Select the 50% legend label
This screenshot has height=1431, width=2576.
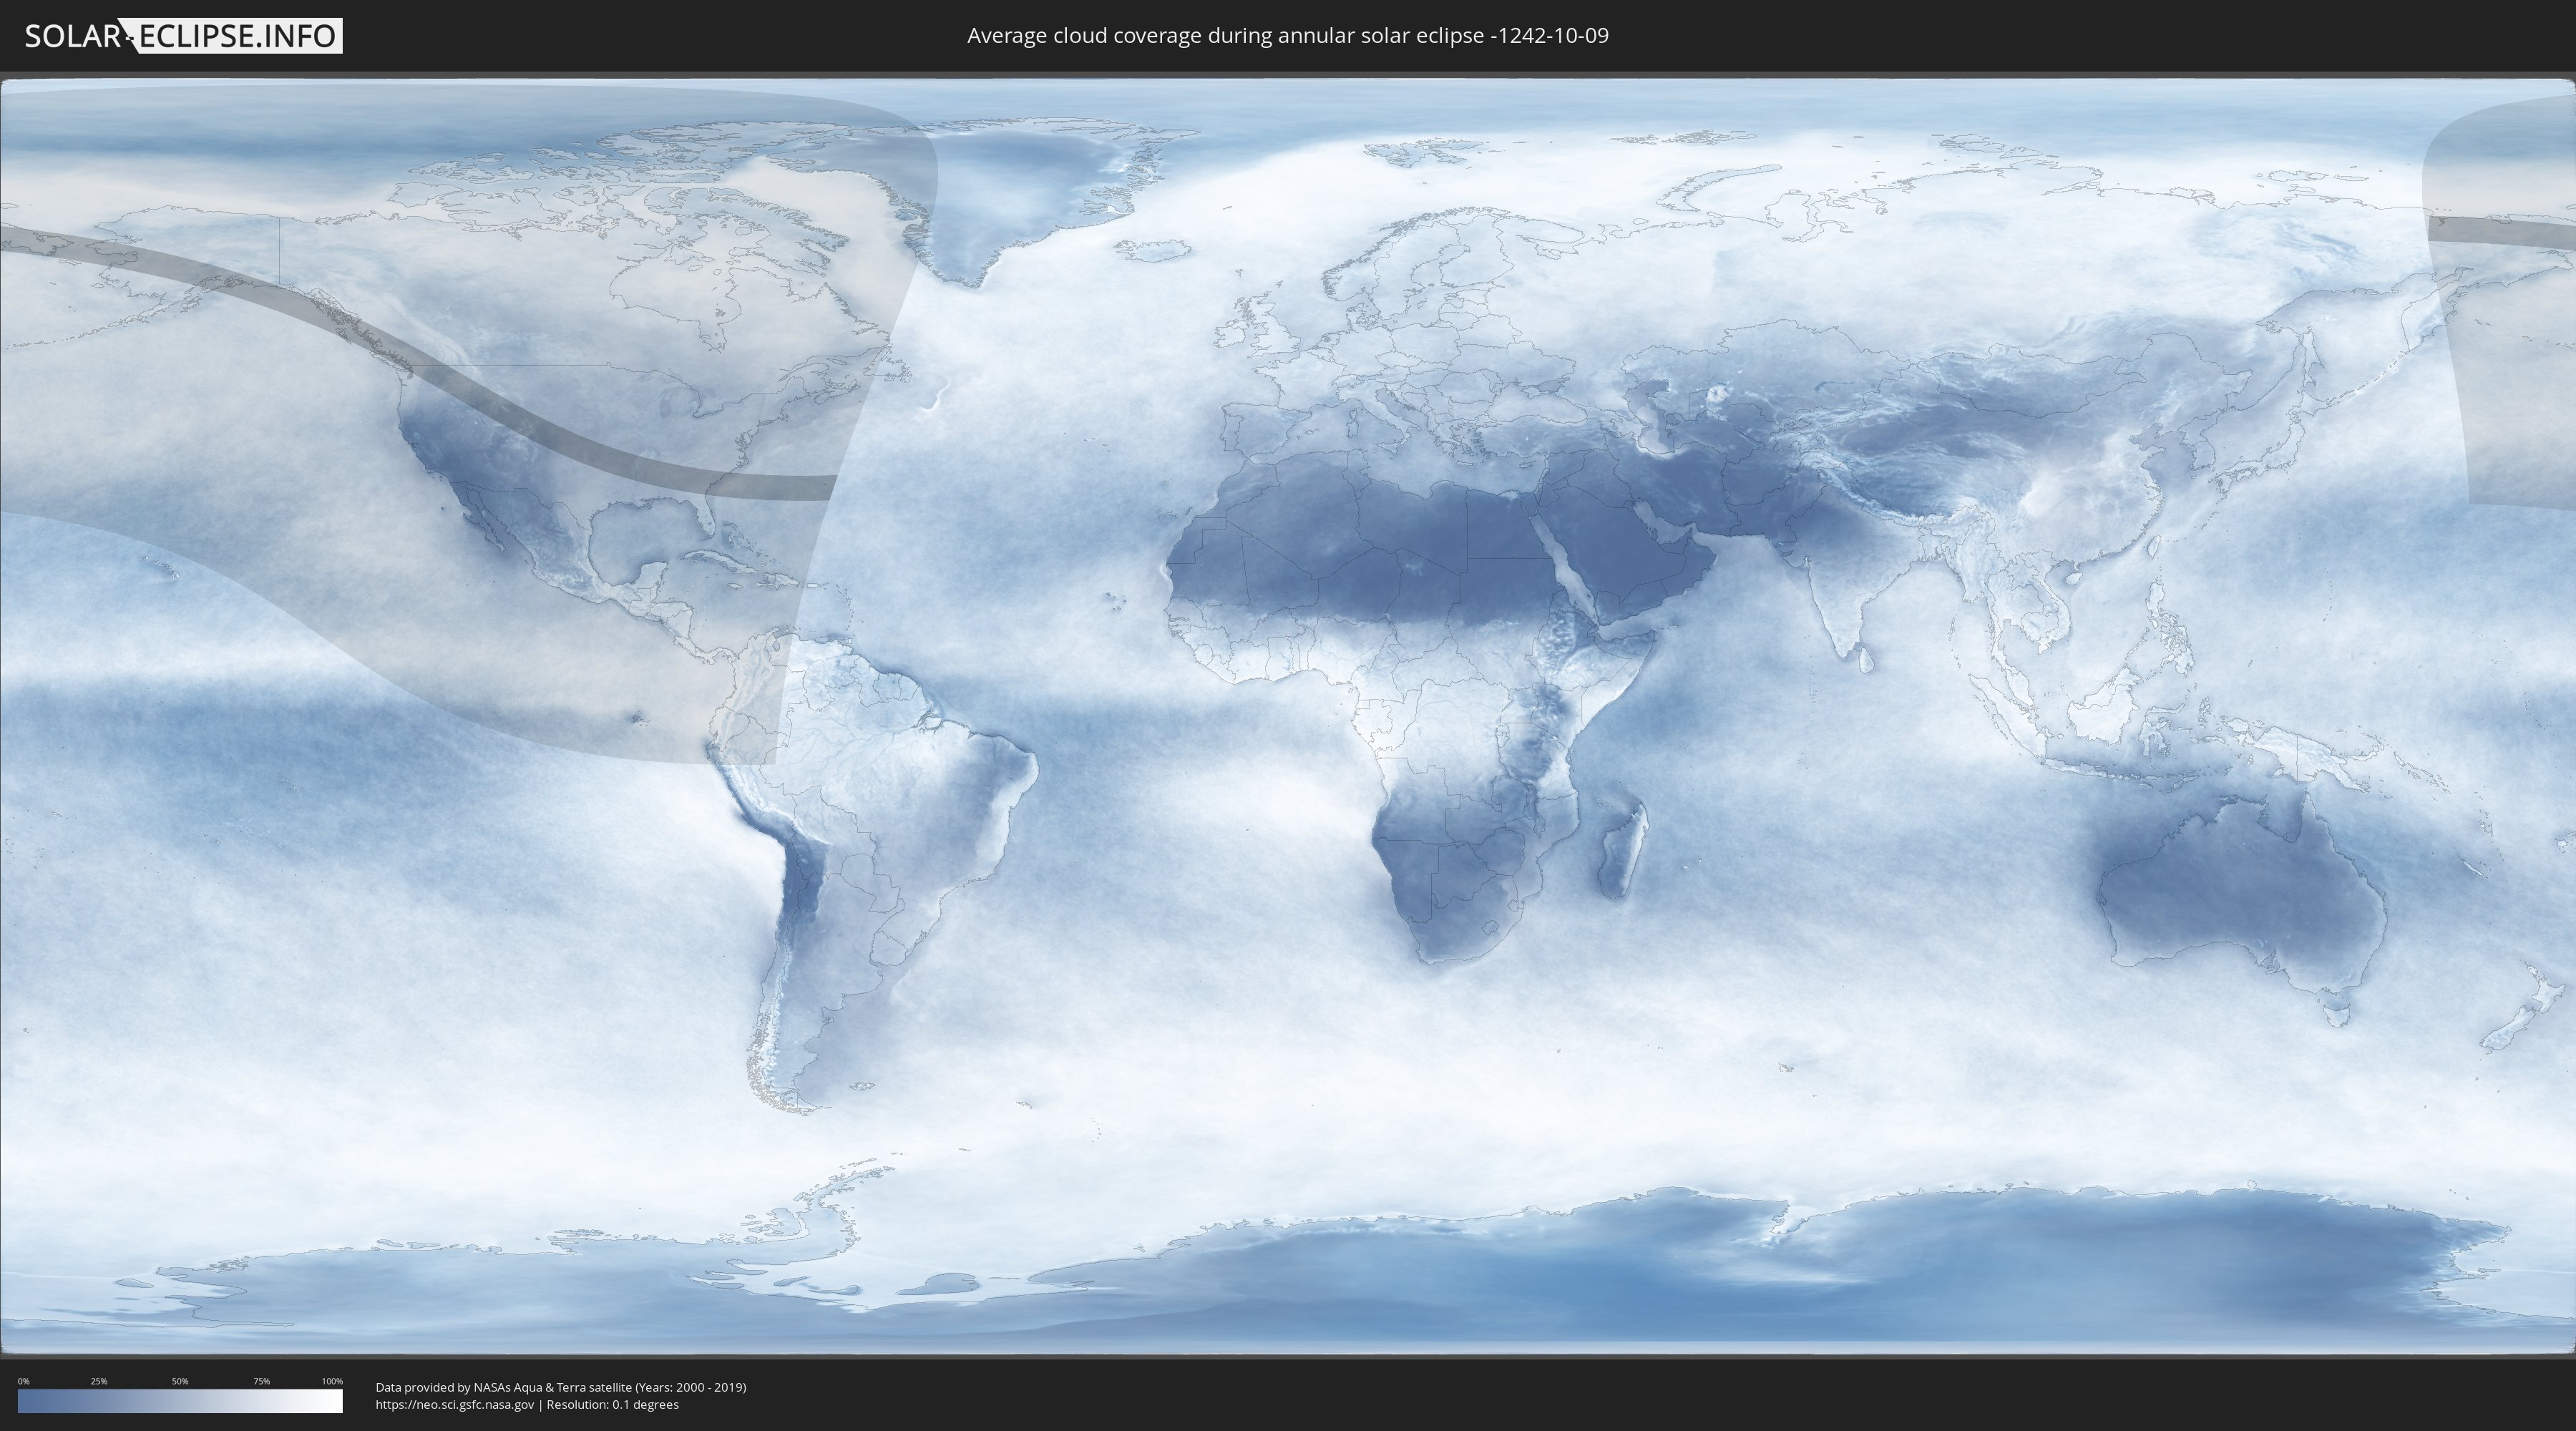coord(180,1381)
